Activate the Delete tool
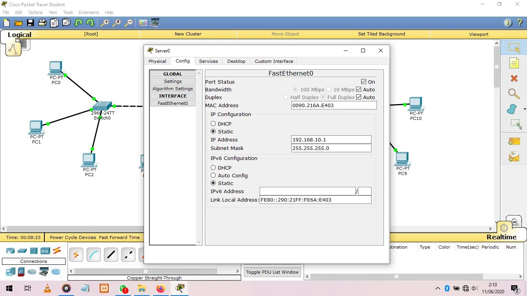Viewport: 527px width, 296px height. [x=514, y=78]
